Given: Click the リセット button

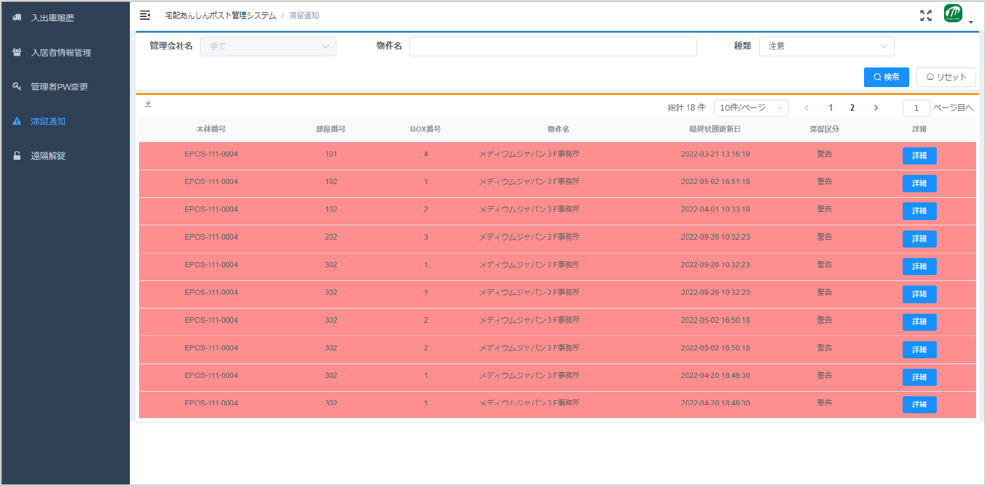Looking at the screenshot, I should (x=945, y=77).
